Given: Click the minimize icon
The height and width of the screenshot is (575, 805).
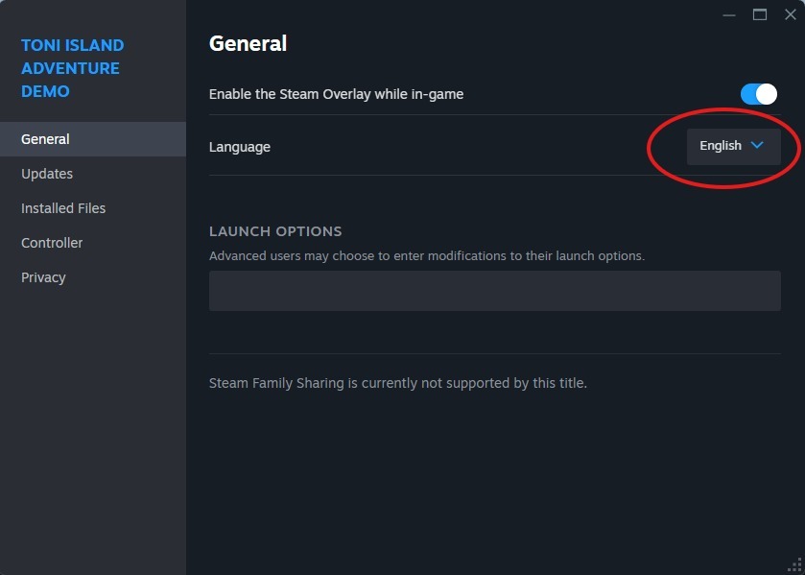Looking at the screenshot, I should (728, 14).
